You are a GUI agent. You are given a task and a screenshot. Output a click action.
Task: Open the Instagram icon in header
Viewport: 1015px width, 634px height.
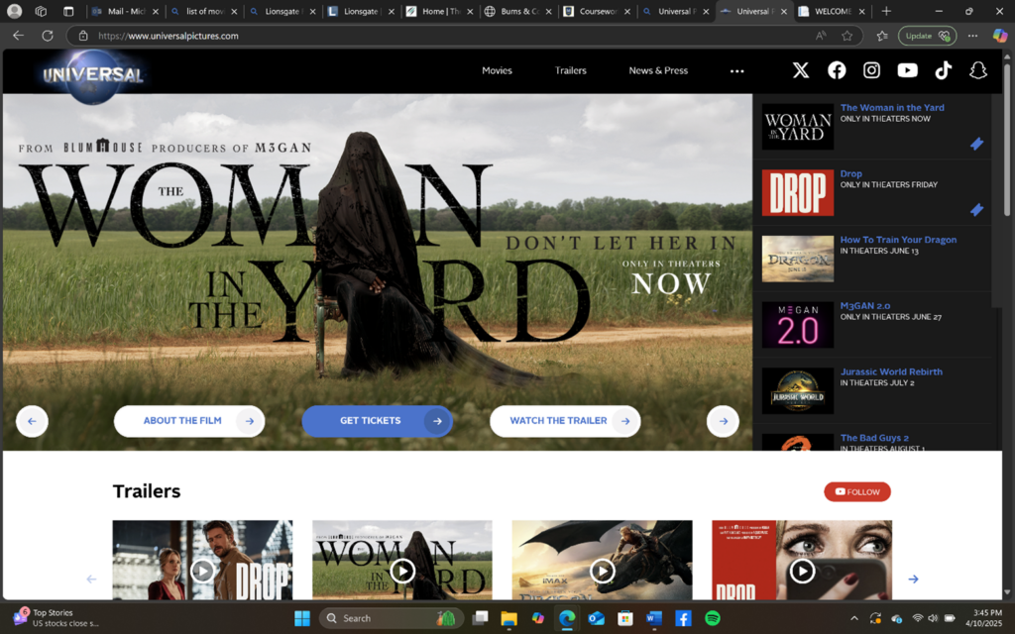click(871, 70)
